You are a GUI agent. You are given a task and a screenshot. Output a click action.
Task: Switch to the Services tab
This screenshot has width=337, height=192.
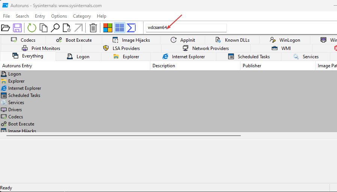tap(305, 56)
